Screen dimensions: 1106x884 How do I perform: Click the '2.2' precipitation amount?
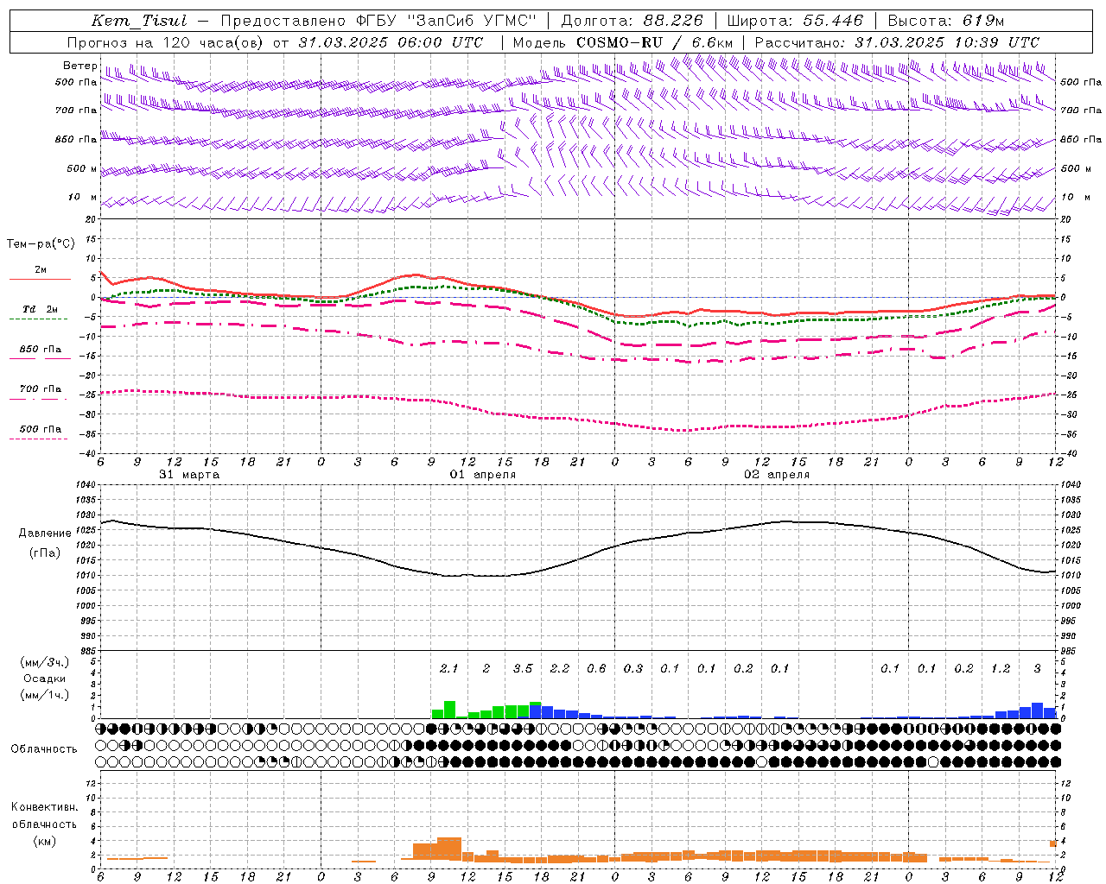560,668
